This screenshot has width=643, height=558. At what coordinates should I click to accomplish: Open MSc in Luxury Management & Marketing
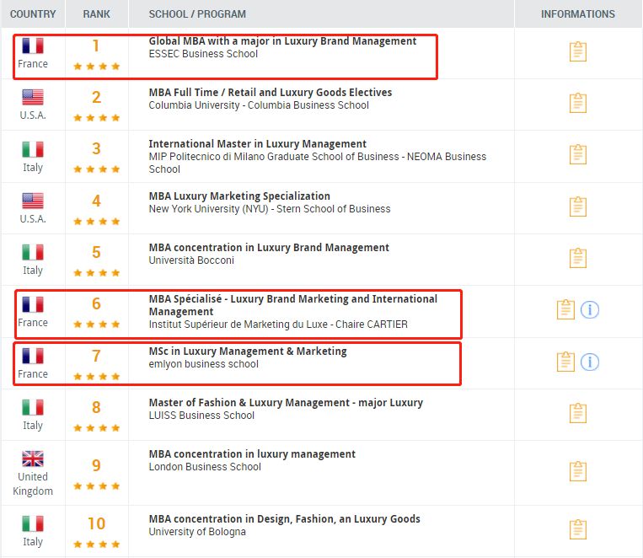tap(248, 351)
